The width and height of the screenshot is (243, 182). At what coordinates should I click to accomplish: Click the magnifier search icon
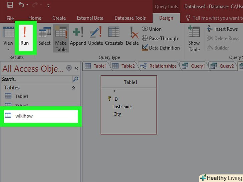76,79
